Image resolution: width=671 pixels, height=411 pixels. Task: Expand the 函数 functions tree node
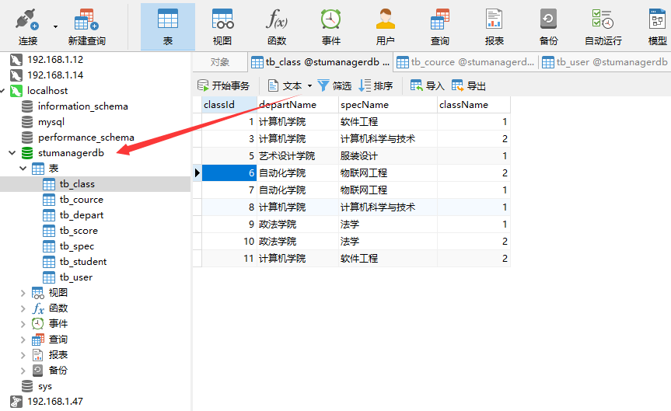[x=23, y=308]
